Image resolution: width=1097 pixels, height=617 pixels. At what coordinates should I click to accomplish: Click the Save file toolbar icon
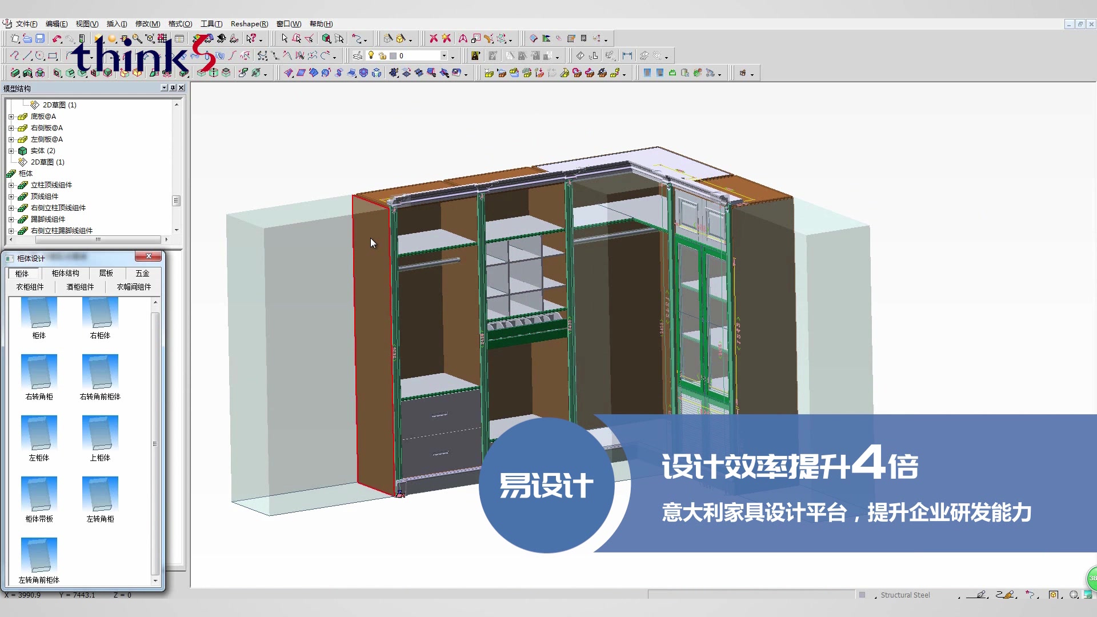pyautogui.click(x=40, y=38)
